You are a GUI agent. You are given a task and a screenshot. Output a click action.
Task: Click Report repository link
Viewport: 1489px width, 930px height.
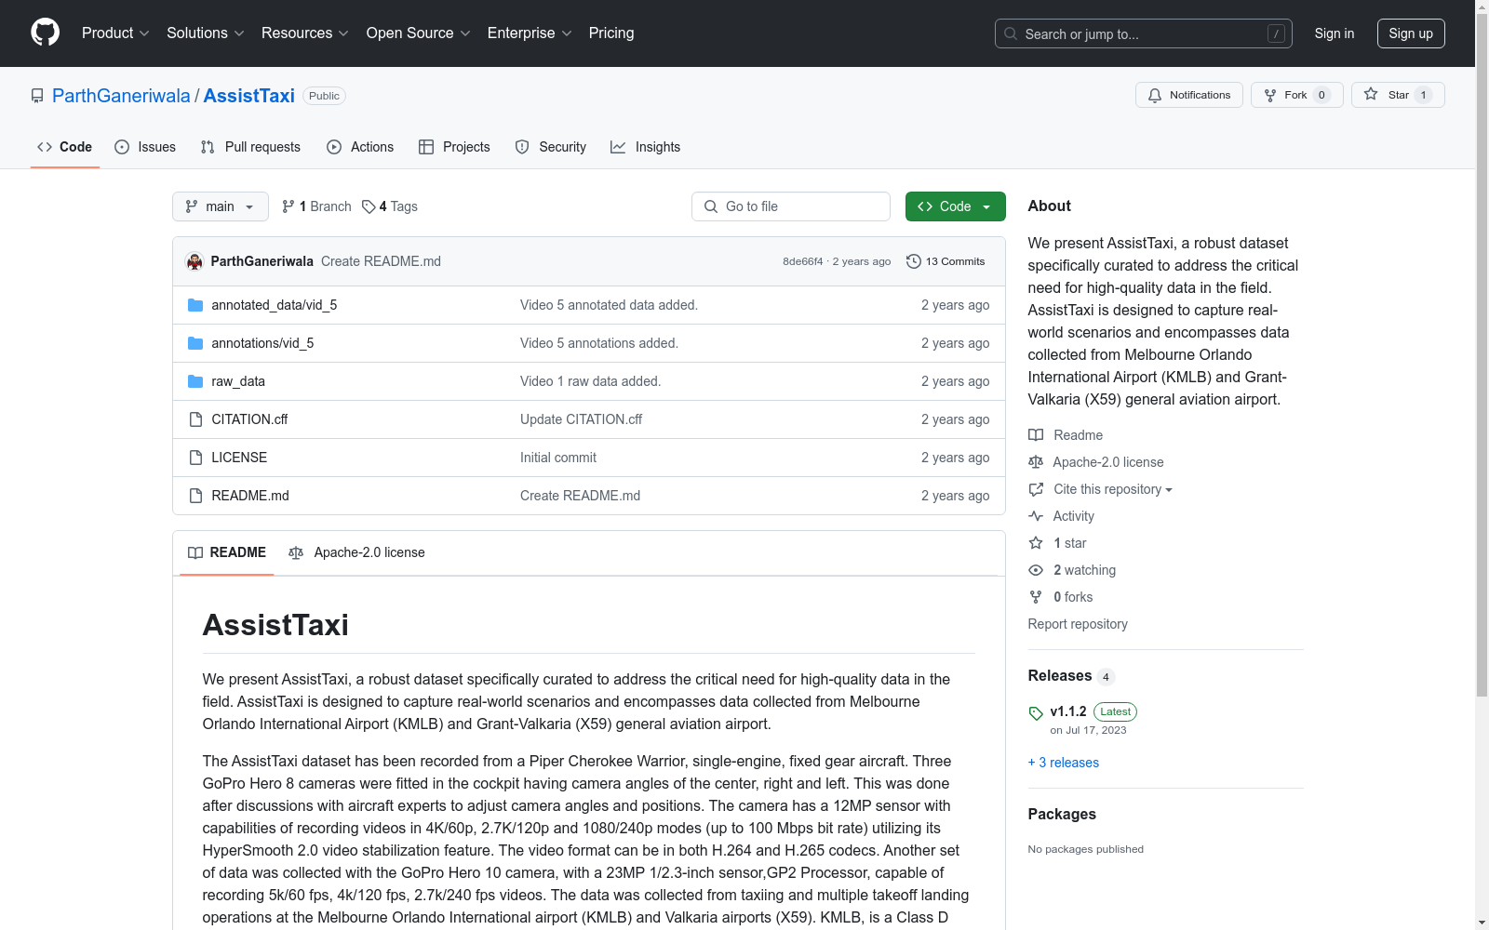(1078, 624)
